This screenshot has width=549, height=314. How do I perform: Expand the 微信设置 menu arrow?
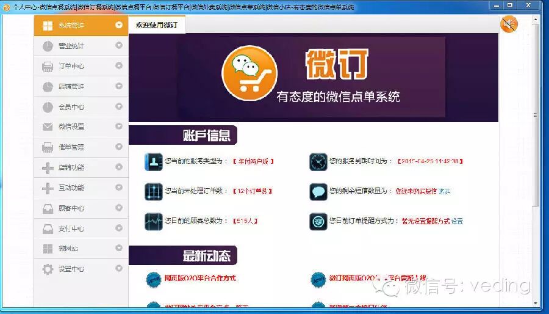pyautogui.click(x=119, y=126)
